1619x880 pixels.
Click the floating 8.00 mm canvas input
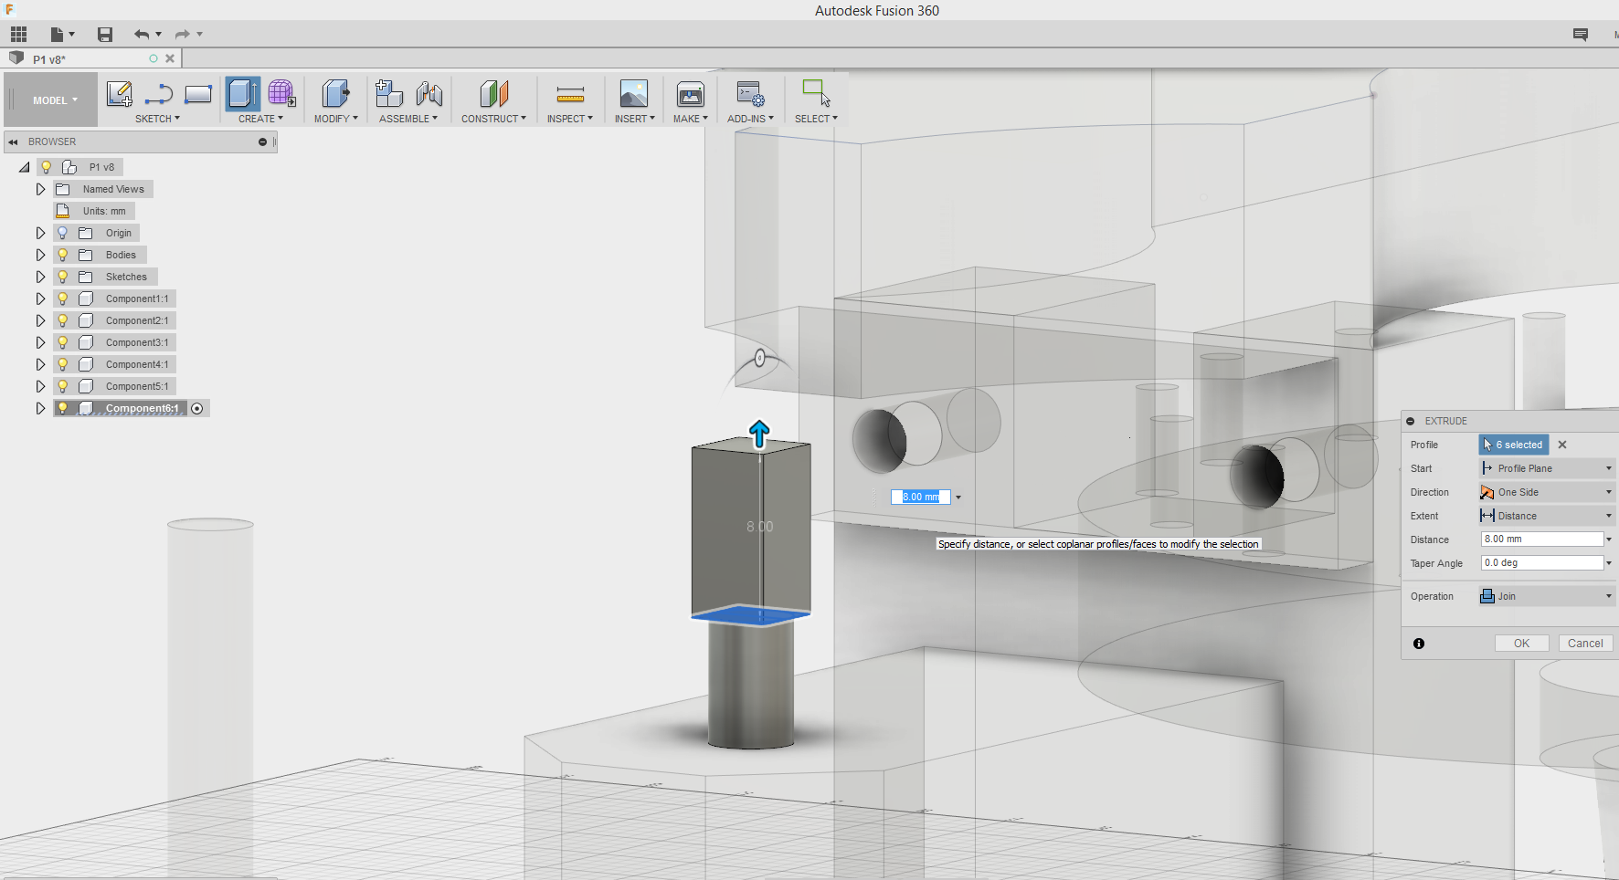[x=921, y=497]
